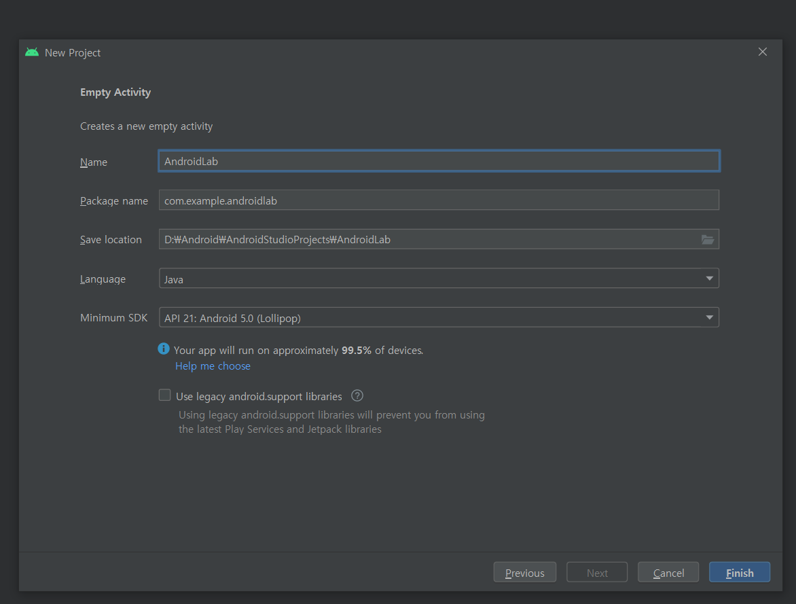Click the disabled Next button
The width and height of the screenshot is (796, 604).
[x=597, y=573]
